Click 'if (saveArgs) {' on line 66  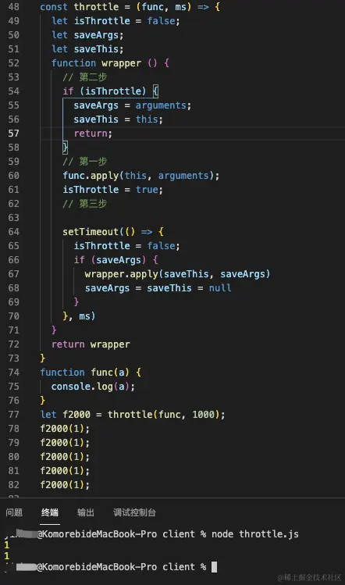point(116,259)
